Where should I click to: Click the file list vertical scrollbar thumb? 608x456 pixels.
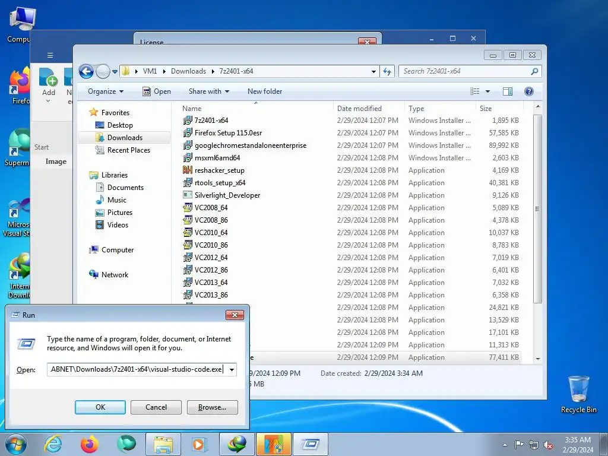click(537, 208)
